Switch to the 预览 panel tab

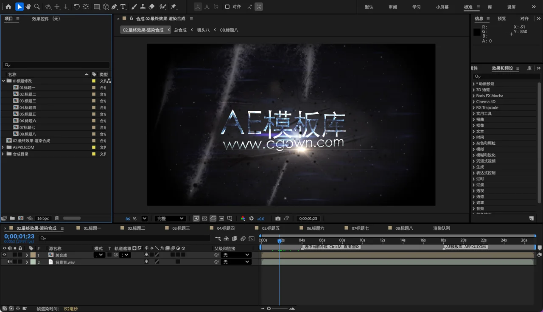(502, 19)
